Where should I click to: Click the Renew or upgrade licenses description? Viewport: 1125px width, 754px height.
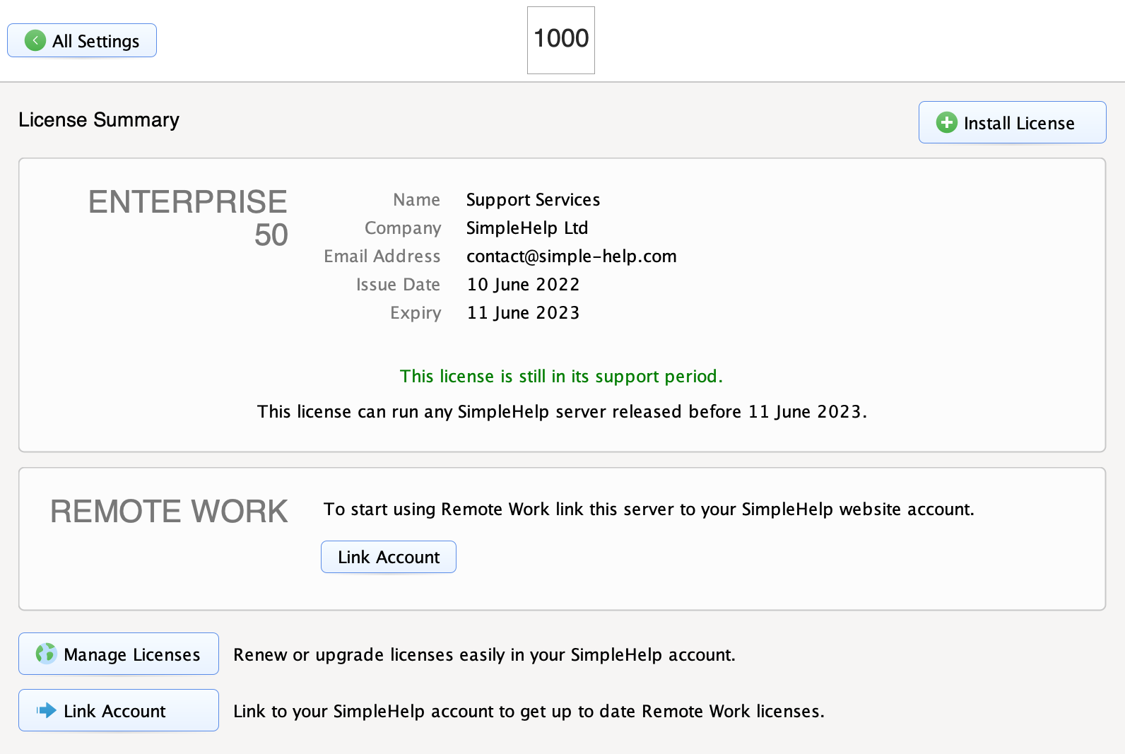pos(485,655)
